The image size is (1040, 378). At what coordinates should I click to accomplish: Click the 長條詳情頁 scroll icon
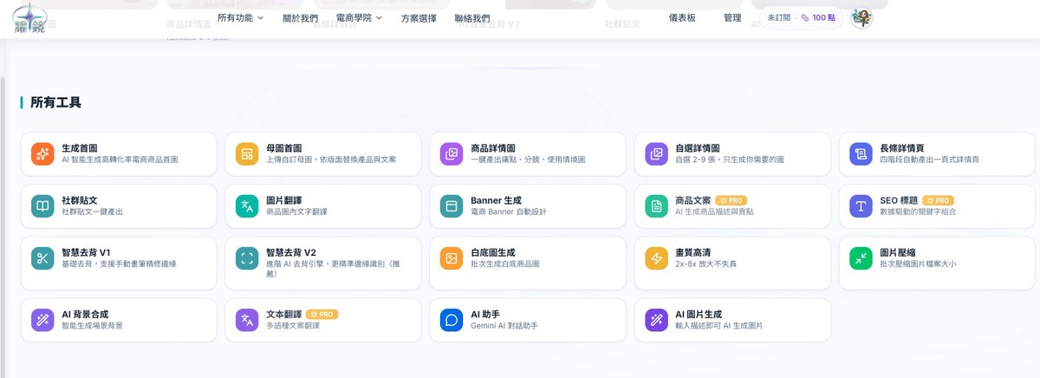861,154
